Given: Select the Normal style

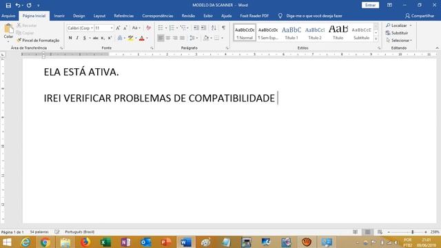Looking at the screenshot, I should [x=245, y=33].
